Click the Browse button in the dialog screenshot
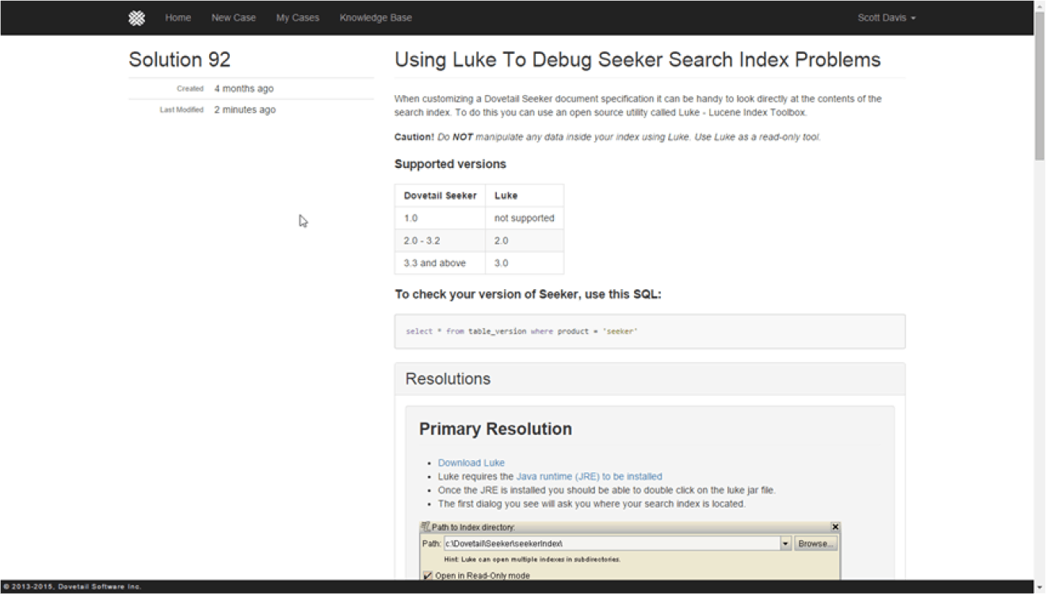The width and height of the screenshot is (1046, 594). (x=815, y=543)
